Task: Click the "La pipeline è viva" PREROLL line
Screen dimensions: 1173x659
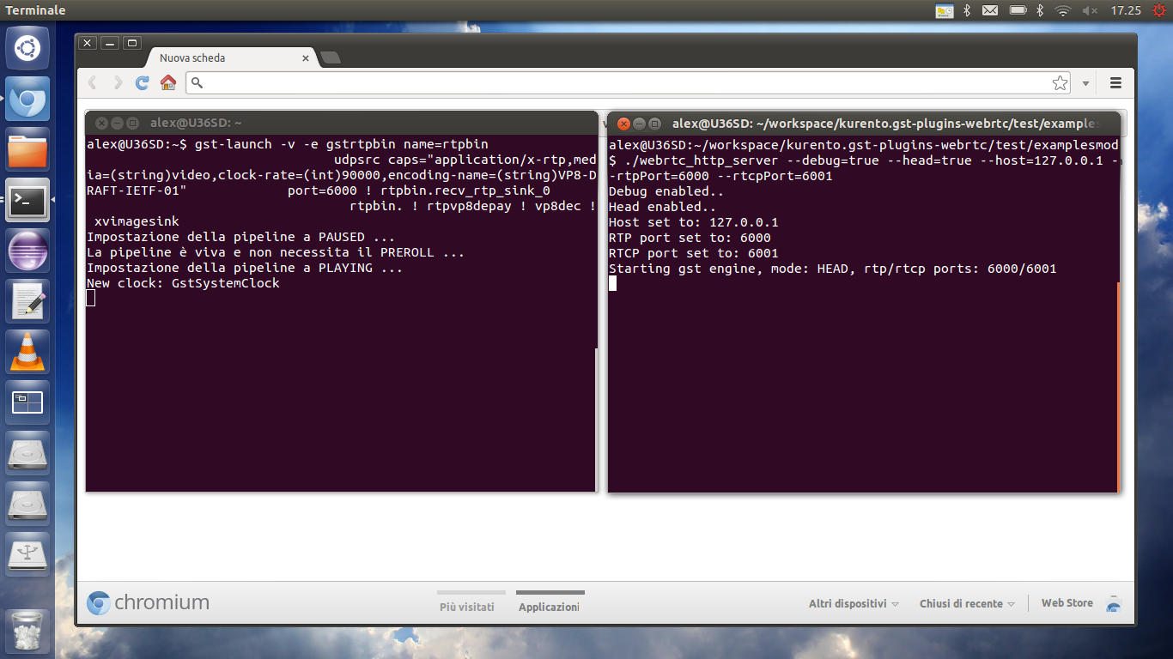Action: [276, 252]
